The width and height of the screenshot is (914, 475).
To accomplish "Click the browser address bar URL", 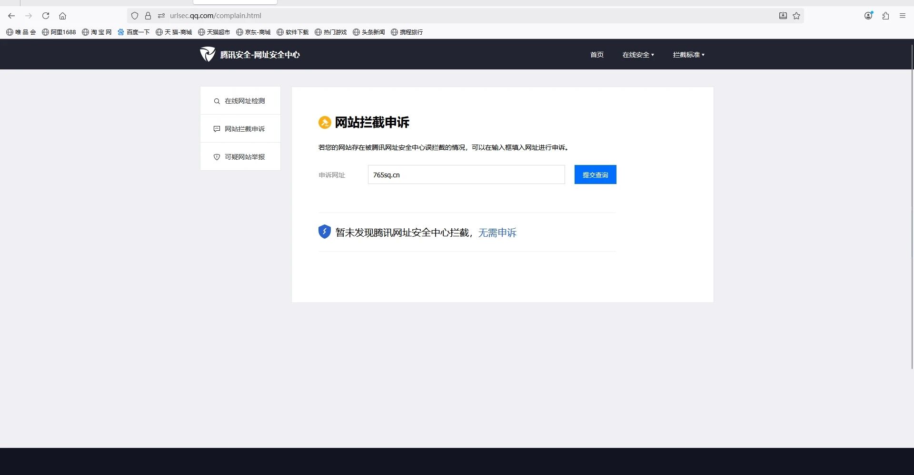I will [216, 16].
